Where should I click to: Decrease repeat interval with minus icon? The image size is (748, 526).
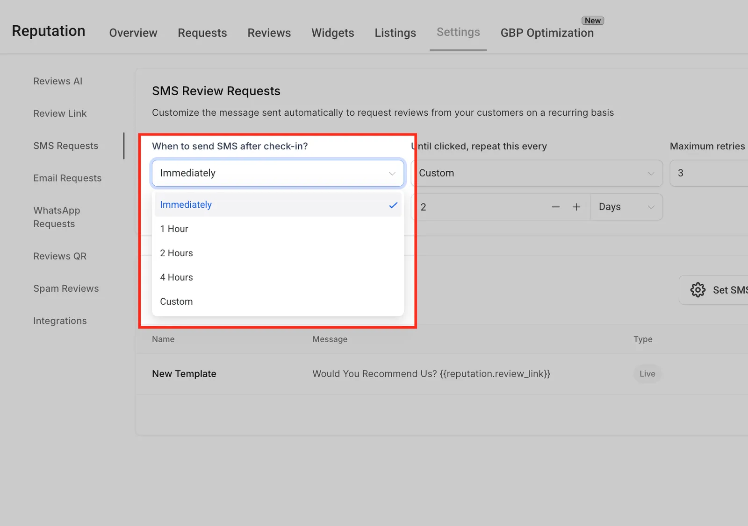point(555,207)
